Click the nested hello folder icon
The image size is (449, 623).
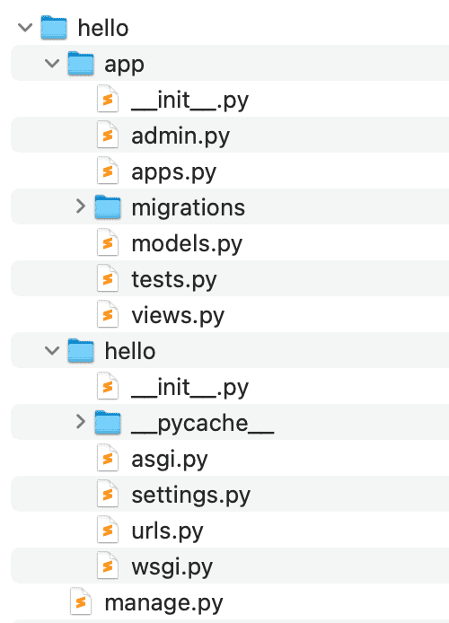point(81,350)
